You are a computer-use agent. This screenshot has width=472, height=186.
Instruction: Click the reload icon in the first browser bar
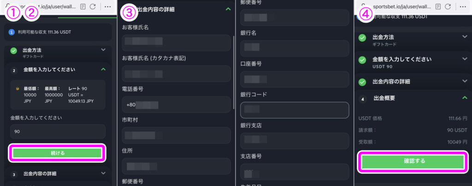pos(93,6)
